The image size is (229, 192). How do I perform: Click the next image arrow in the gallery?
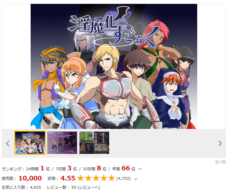[x=220, y=143]
